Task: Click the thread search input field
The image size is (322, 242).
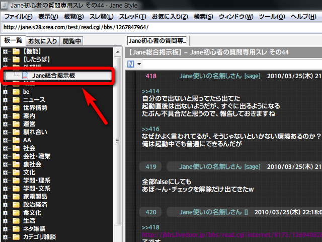Action: (x=232, y=64)
